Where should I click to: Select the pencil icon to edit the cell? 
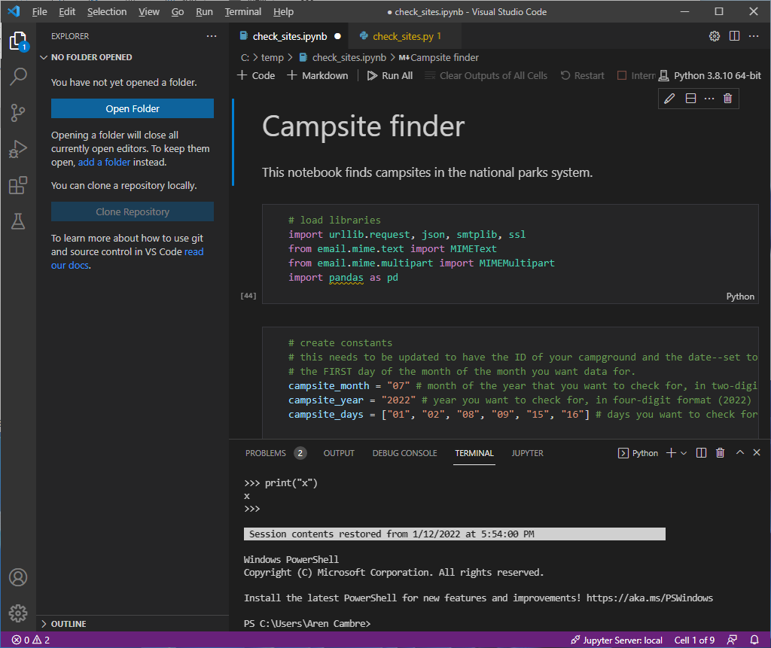pos(669,98)
